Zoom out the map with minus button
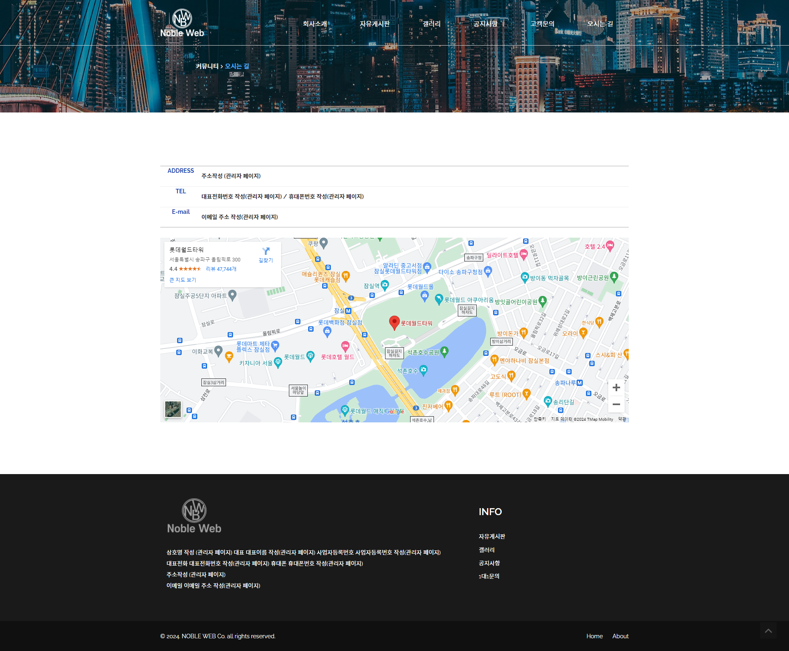The image size is (789, 651). (x=616, y=404)
